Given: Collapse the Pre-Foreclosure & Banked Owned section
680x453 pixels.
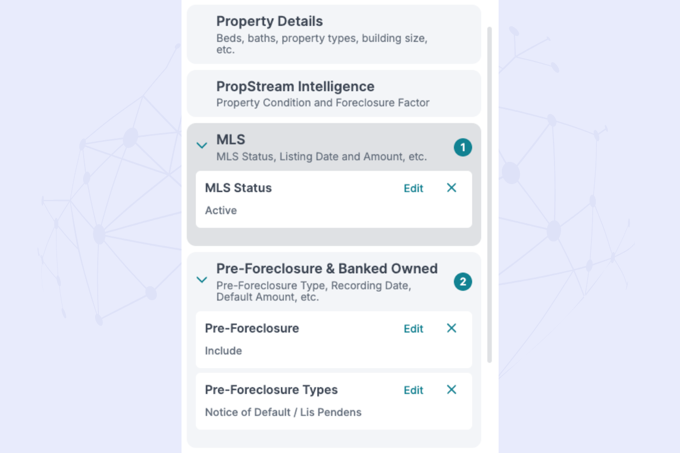Looking at the screenshot, I should 202,280.
